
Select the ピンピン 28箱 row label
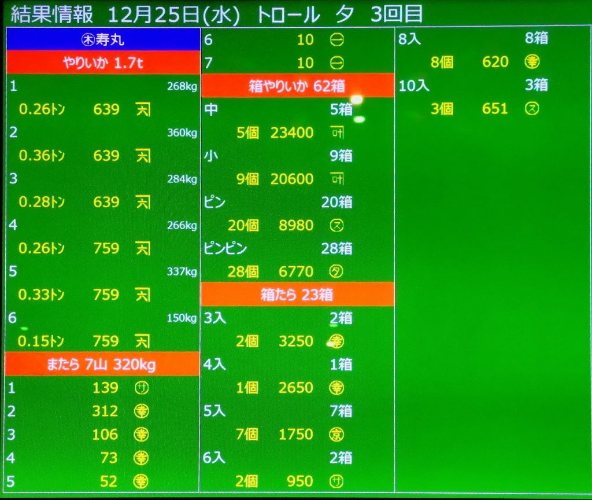coord(225,248)
